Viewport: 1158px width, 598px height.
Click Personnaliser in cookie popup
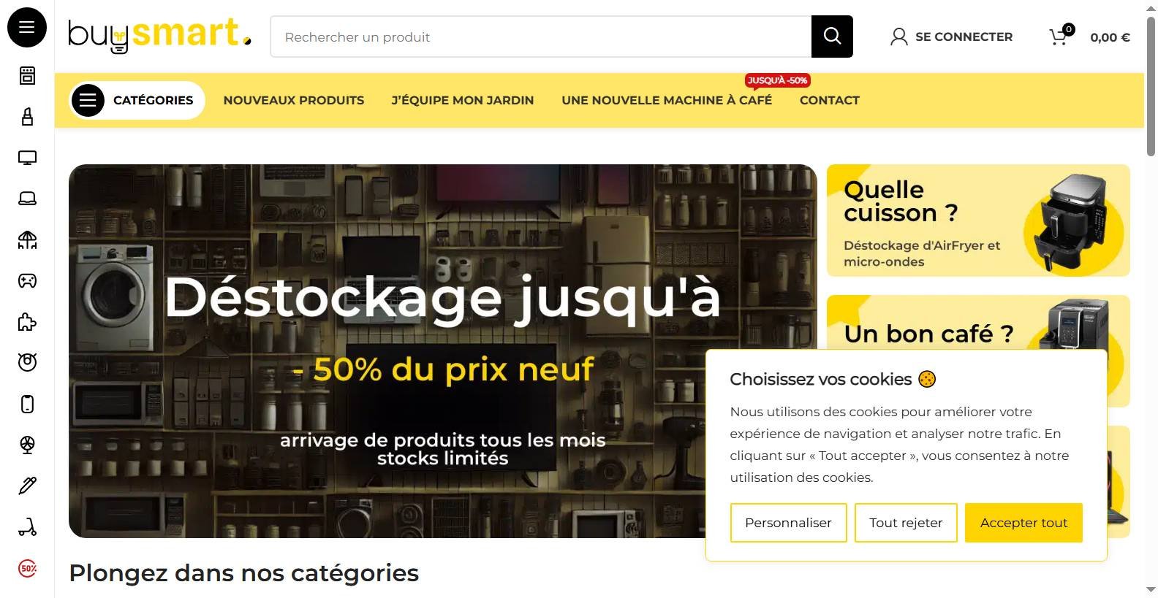point(788,523)
